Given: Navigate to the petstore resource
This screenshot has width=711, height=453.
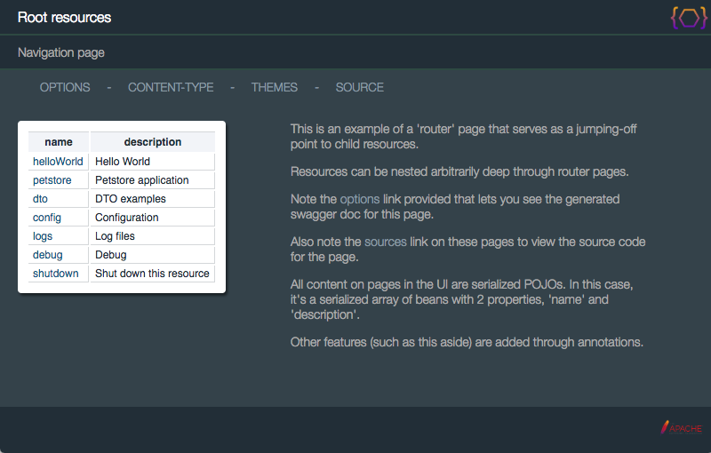Looking at the screenshot, I should pos(52,180).
